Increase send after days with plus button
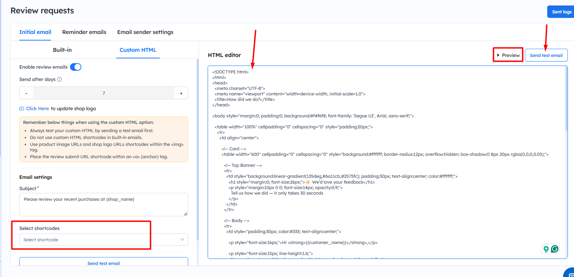The width and height of the screenshot is (574, 277). click(181, 93)
